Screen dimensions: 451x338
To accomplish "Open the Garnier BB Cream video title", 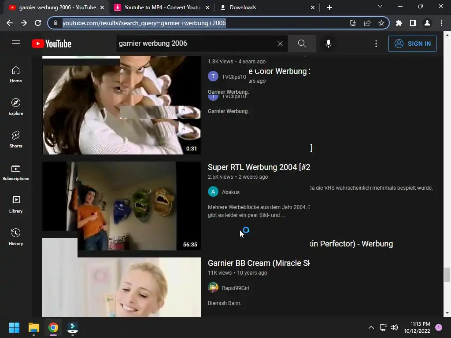I will pos(259,263).
